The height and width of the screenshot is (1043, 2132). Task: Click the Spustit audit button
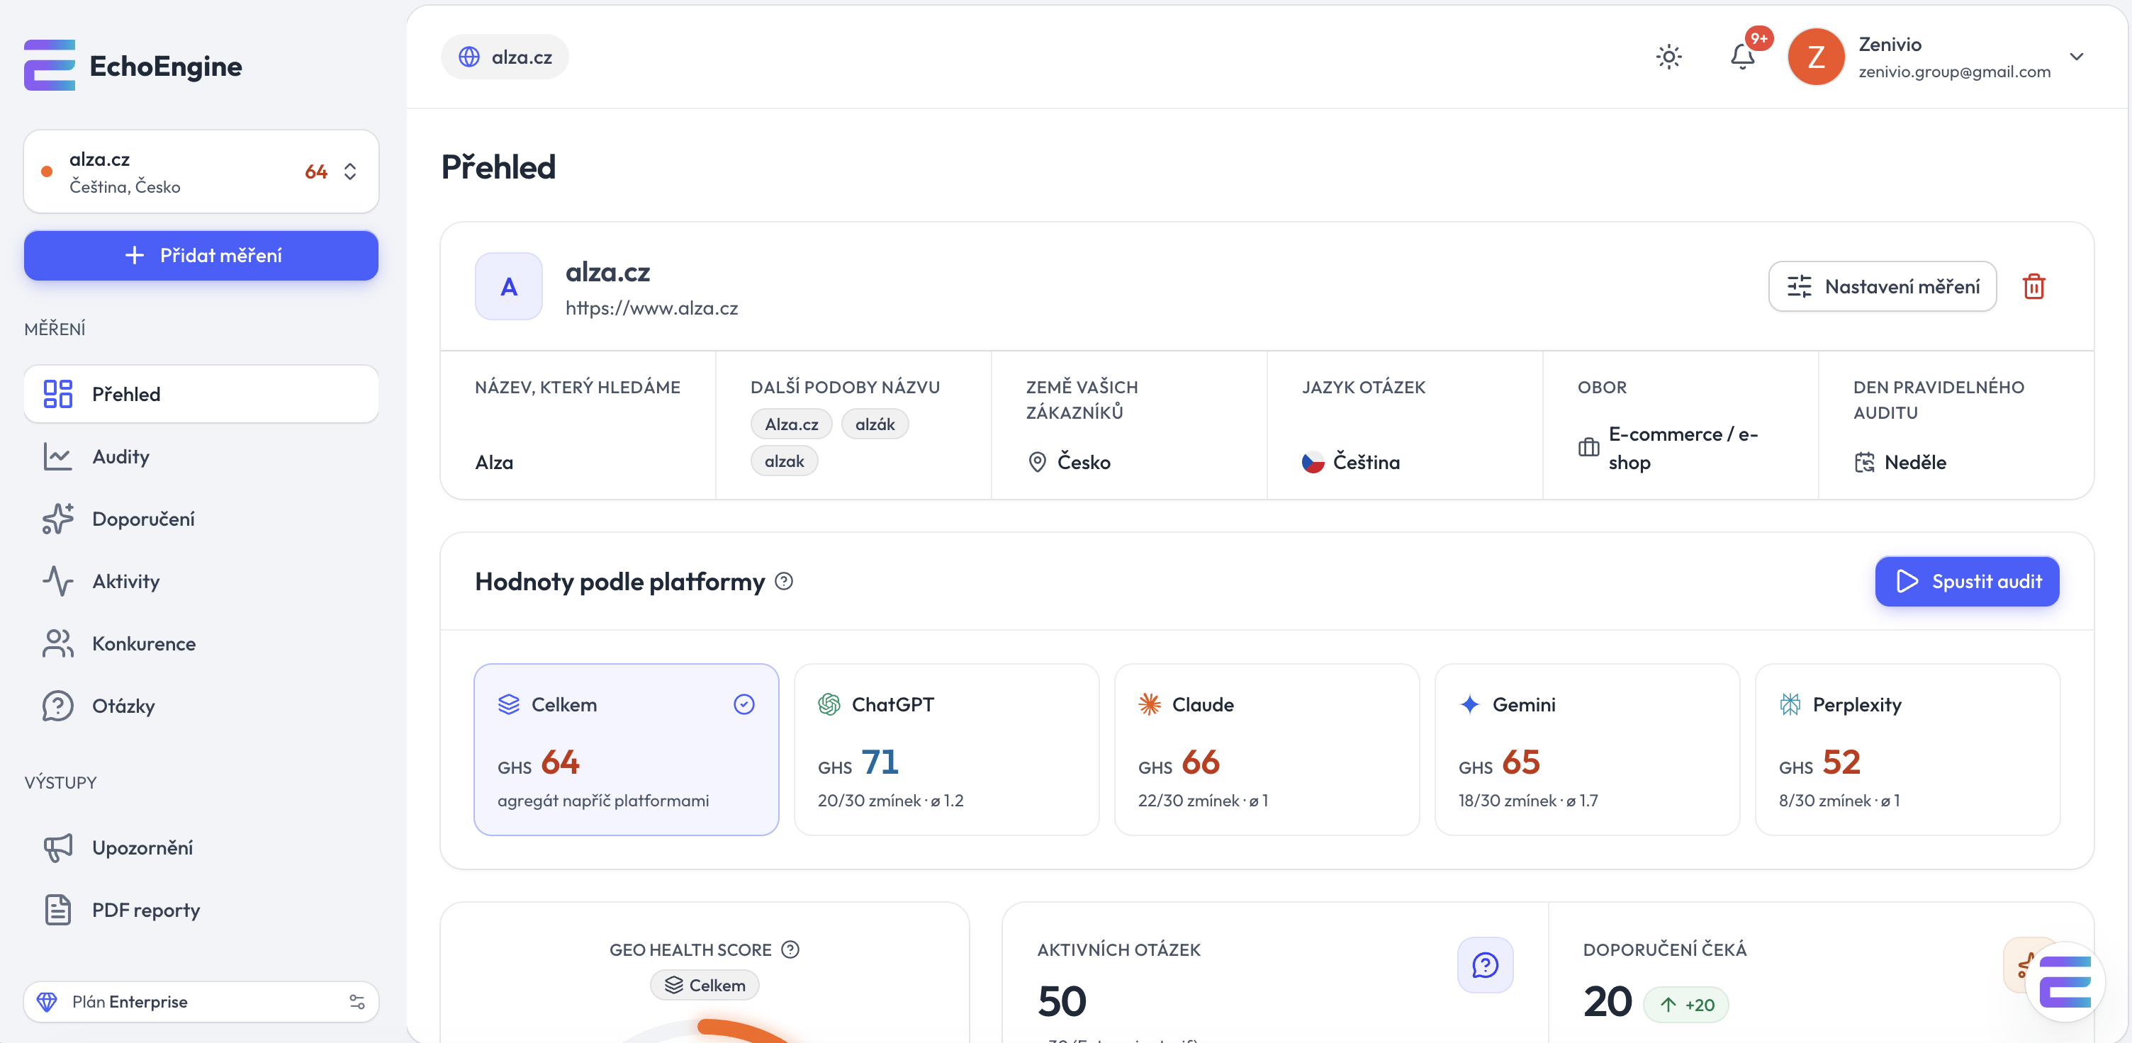1966,580
